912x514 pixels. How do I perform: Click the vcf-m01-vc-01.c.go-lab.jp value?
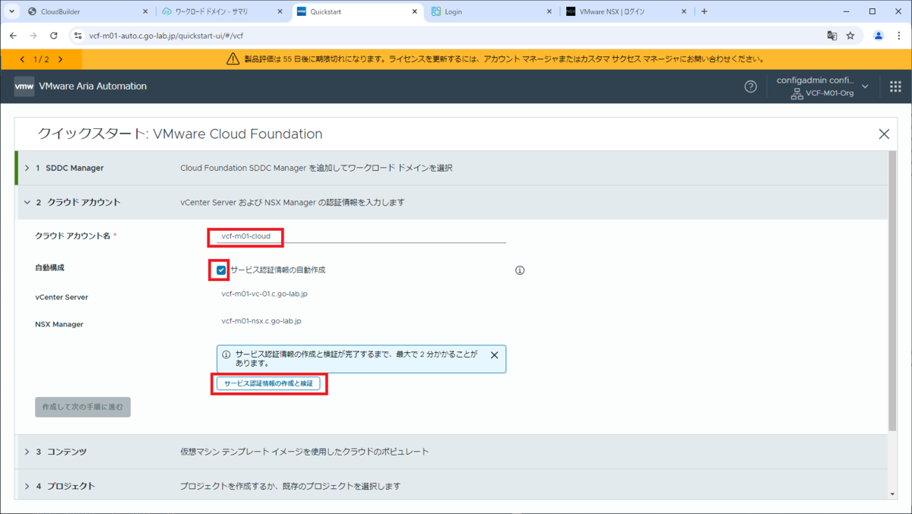point(264,293)
